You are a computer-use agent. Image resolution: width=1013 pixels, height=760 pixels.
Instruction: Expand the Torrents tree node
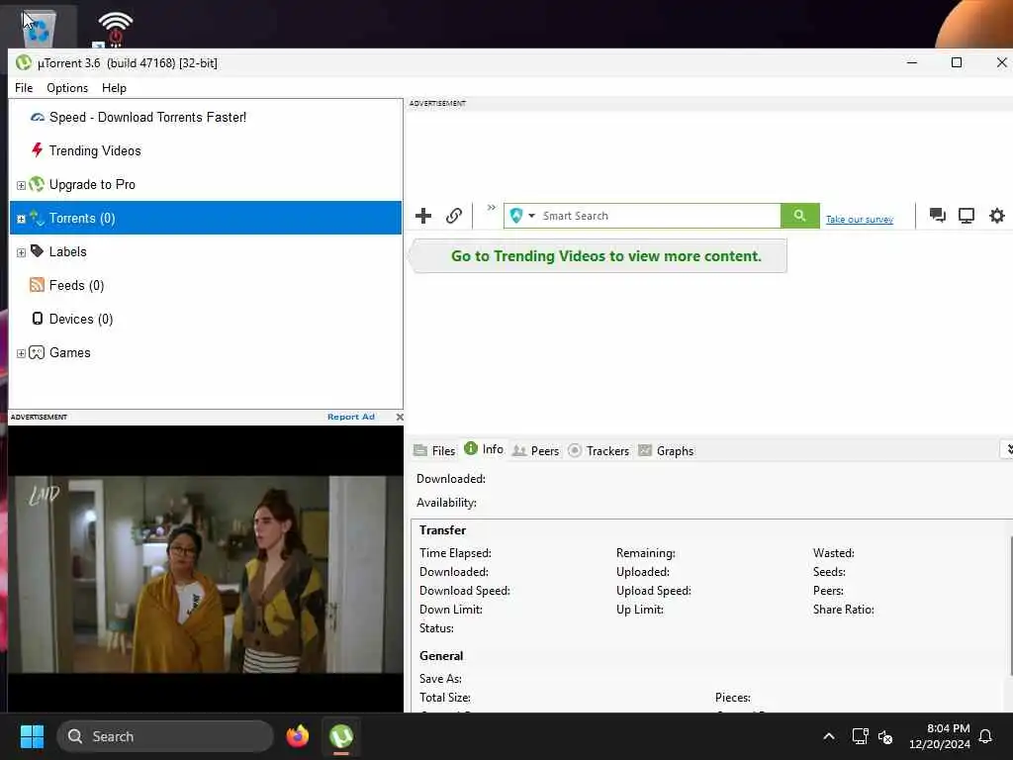tap(21, 219)
